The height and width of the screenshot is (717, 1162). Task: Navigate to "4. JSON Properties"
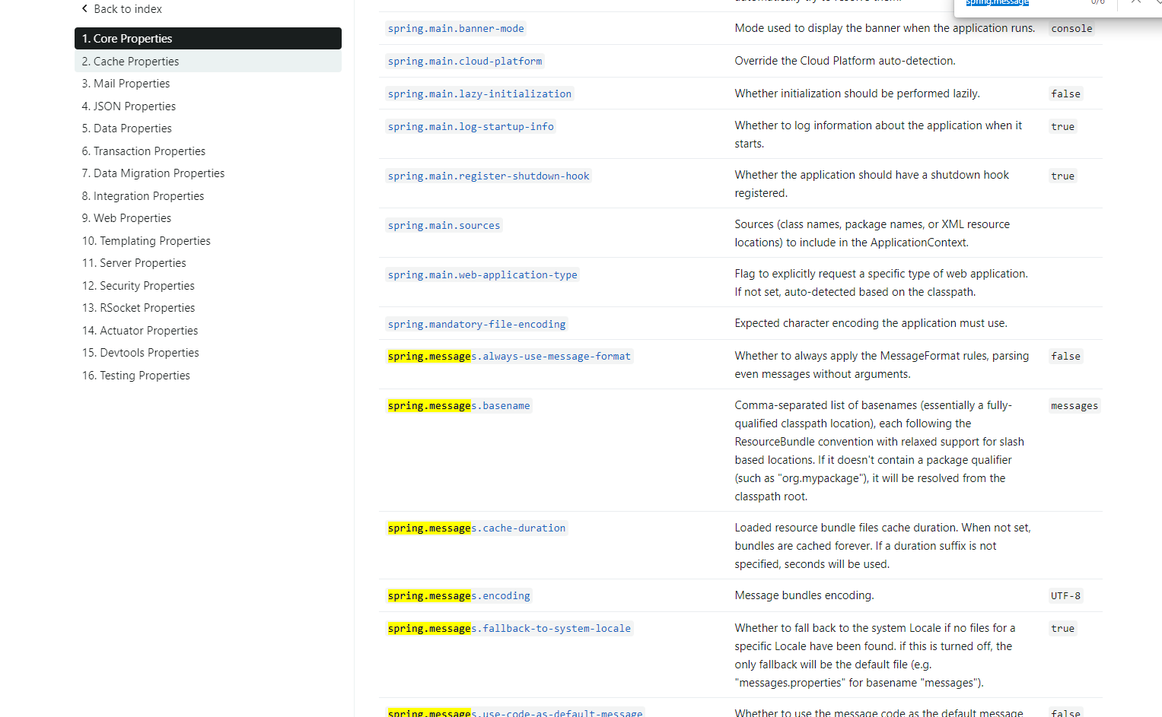129,106
